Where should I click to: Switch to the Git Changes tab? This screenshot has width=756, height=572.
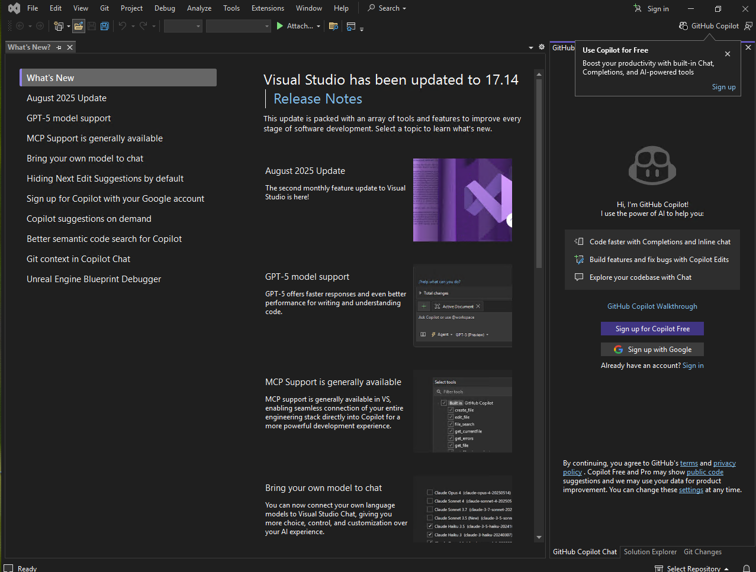click(703, 552)
